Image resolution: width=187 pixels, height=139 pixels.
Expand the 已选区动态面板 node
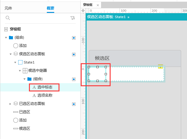click(x=10, y=104)
